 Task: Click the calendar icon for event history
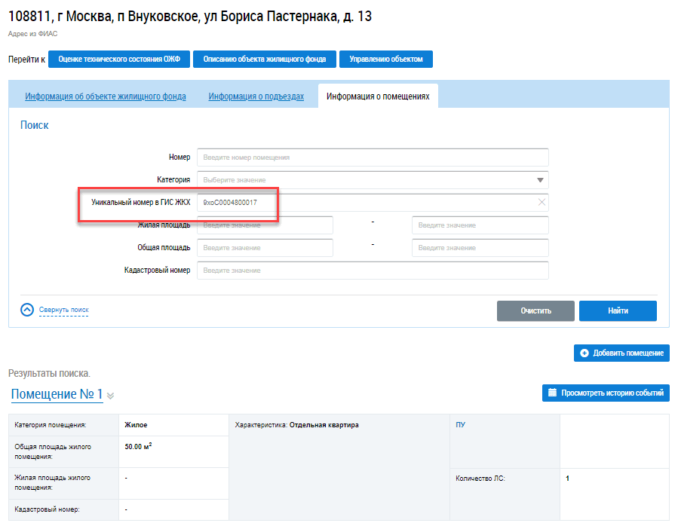pos(552,393)
